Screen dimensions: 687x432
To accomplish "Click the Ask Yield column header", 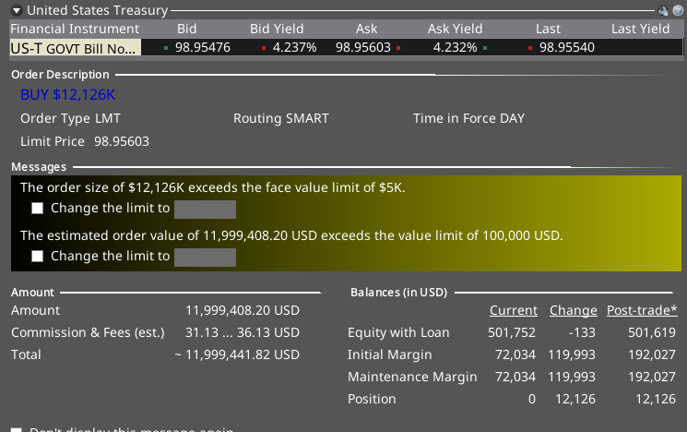I will [x=456, y=29].
